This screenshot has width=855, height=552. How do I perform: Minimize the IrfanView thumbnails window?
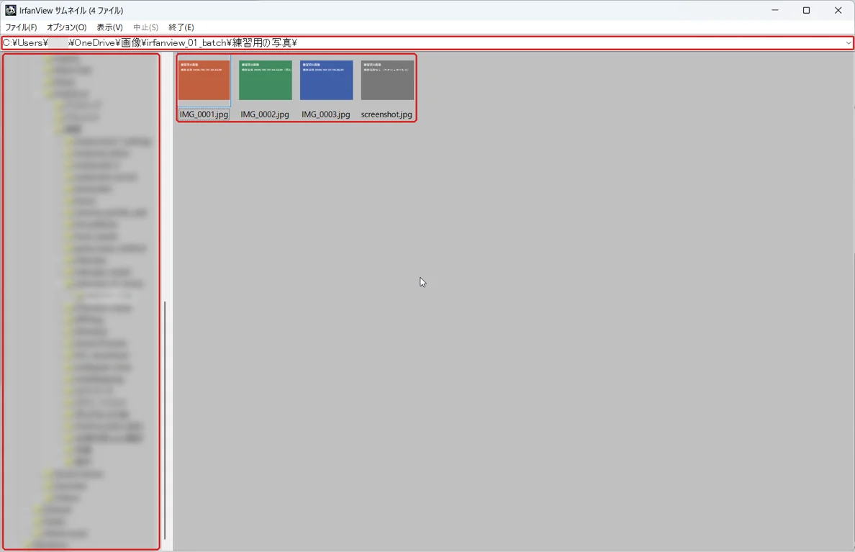tap(775, 10)
